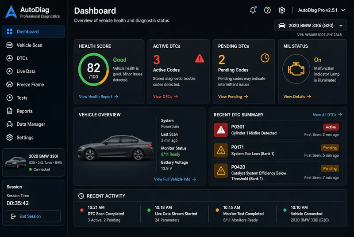Viewport: 354px width, 237px height.
Task: Click the BMW sedan image in Vehicle Overview
Action: tap(115, 148)
